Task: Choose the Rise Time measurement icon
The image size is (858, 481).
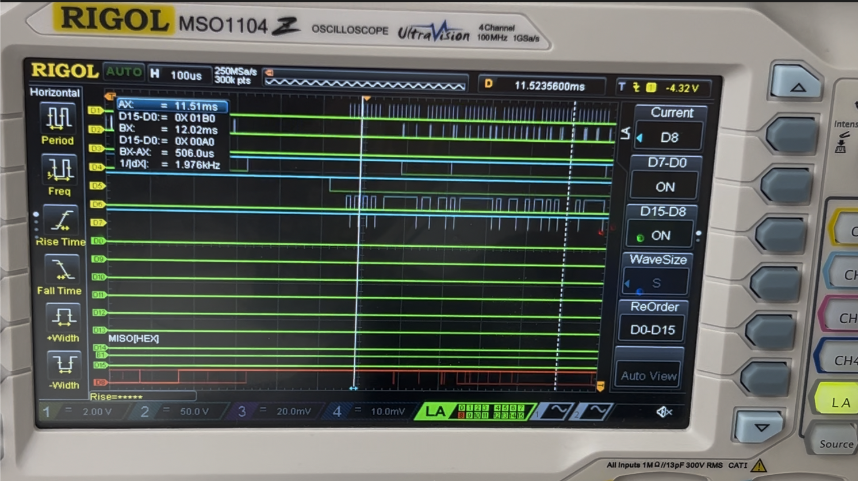Action: click(61, 220)
